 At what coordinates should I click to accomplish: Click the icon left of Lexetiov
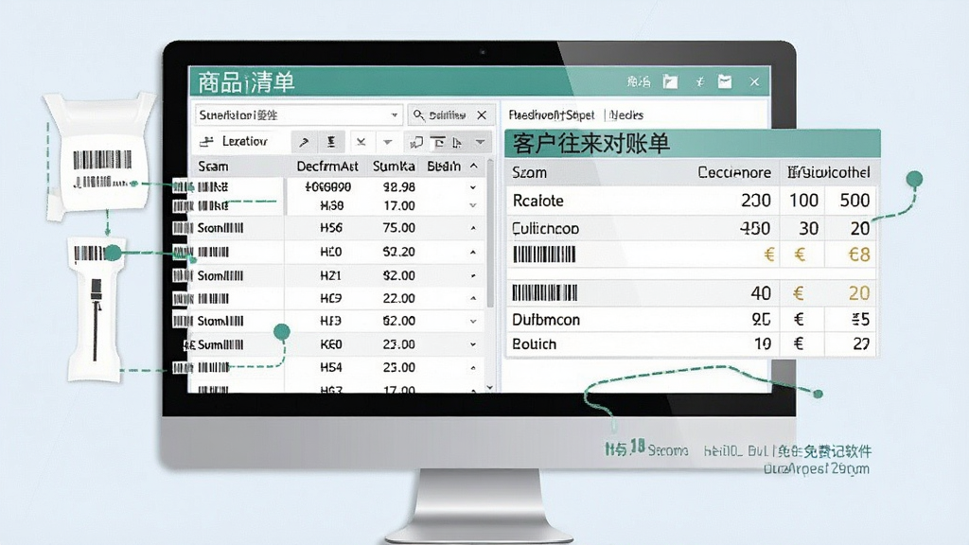point(206,142)
